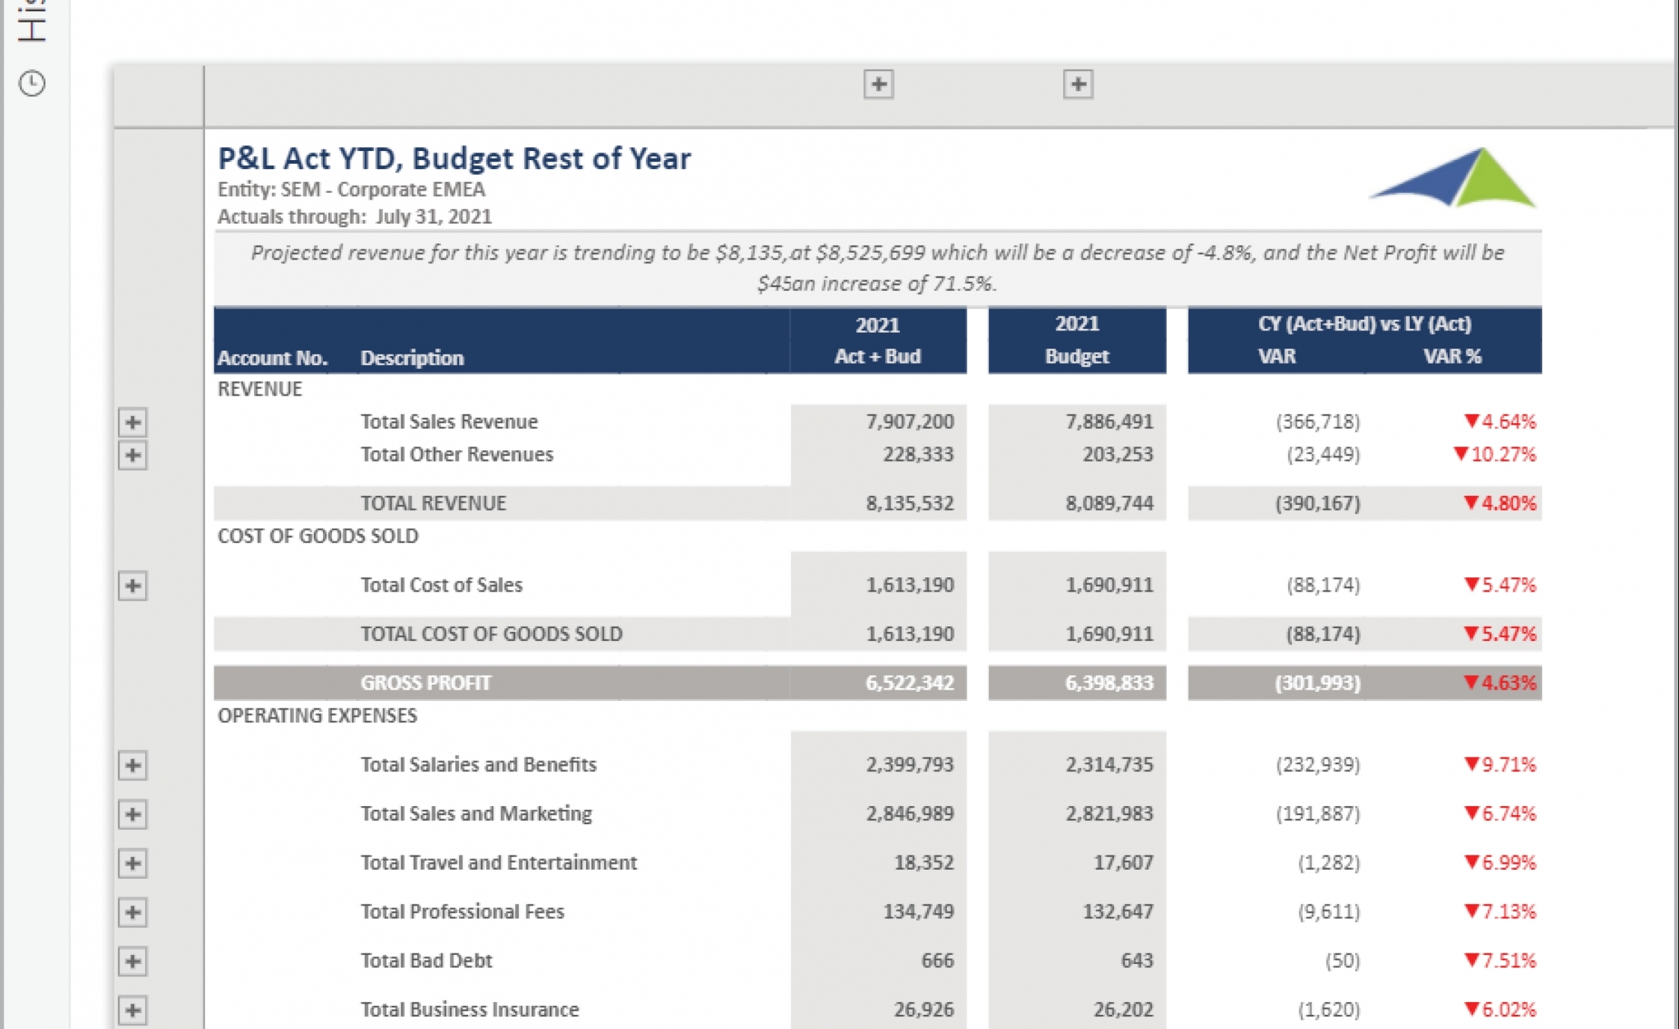Viewport: 1679px width, 1029px height.
Task: Expand the Total Professional Fees row
Action: click(x=133, y=912)
